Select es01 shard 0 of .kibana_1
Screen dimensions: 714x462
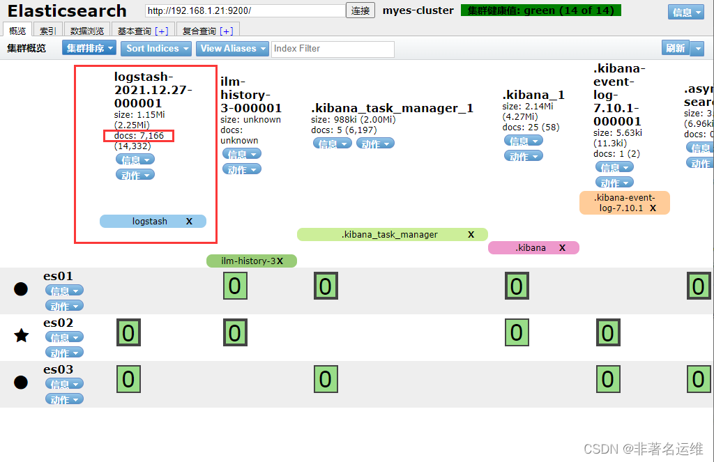pyautogui.click(x=517, y=286)
